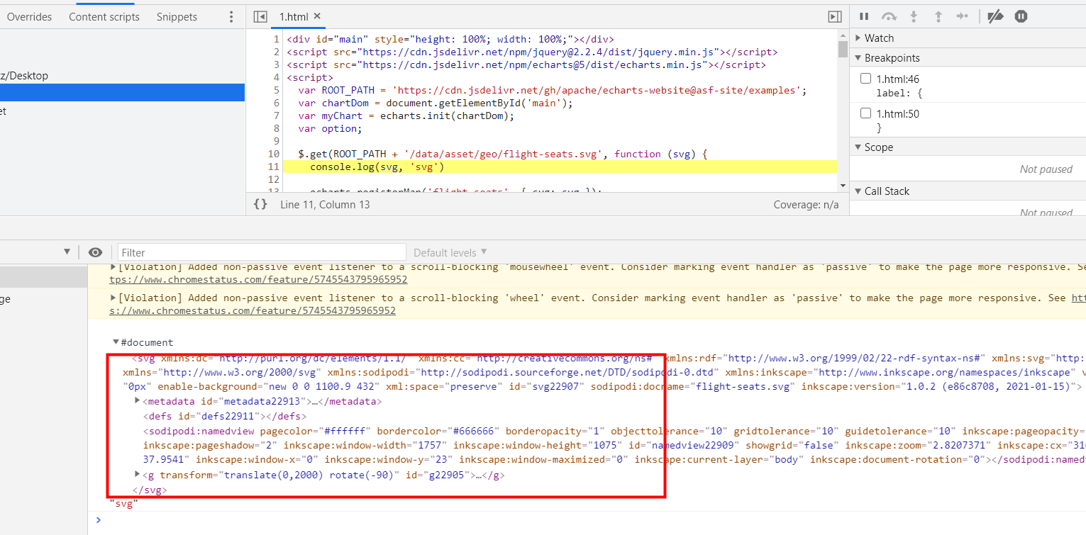Click the echarts.init code line
This screenshot has height=535, width=1086.
point(406,116)
